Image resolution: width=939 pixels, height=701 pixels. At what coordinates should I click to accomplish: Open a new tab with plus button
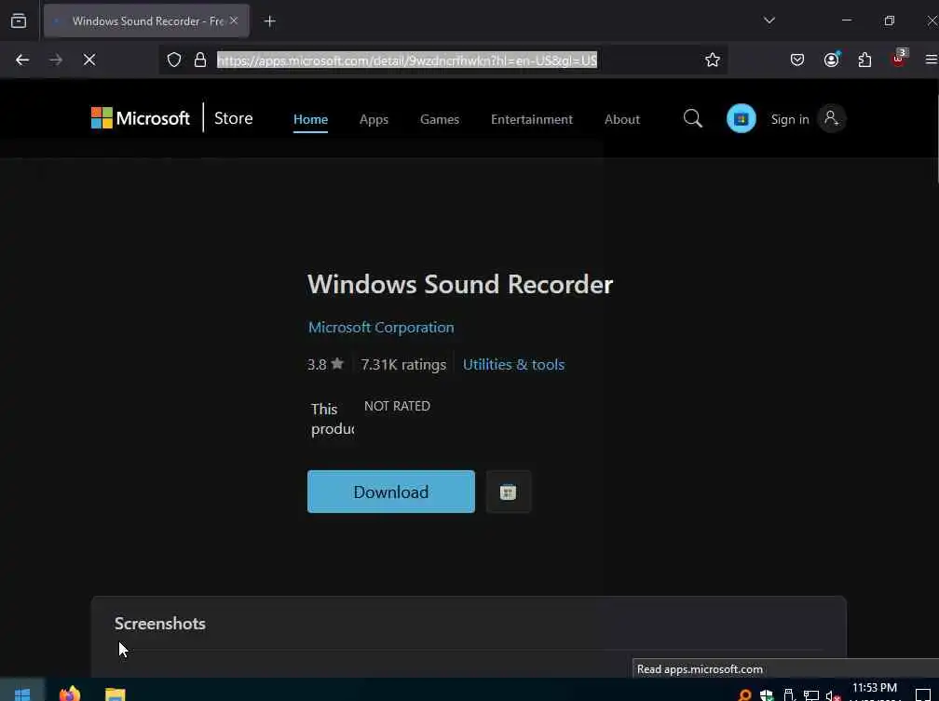coord(269,21)
